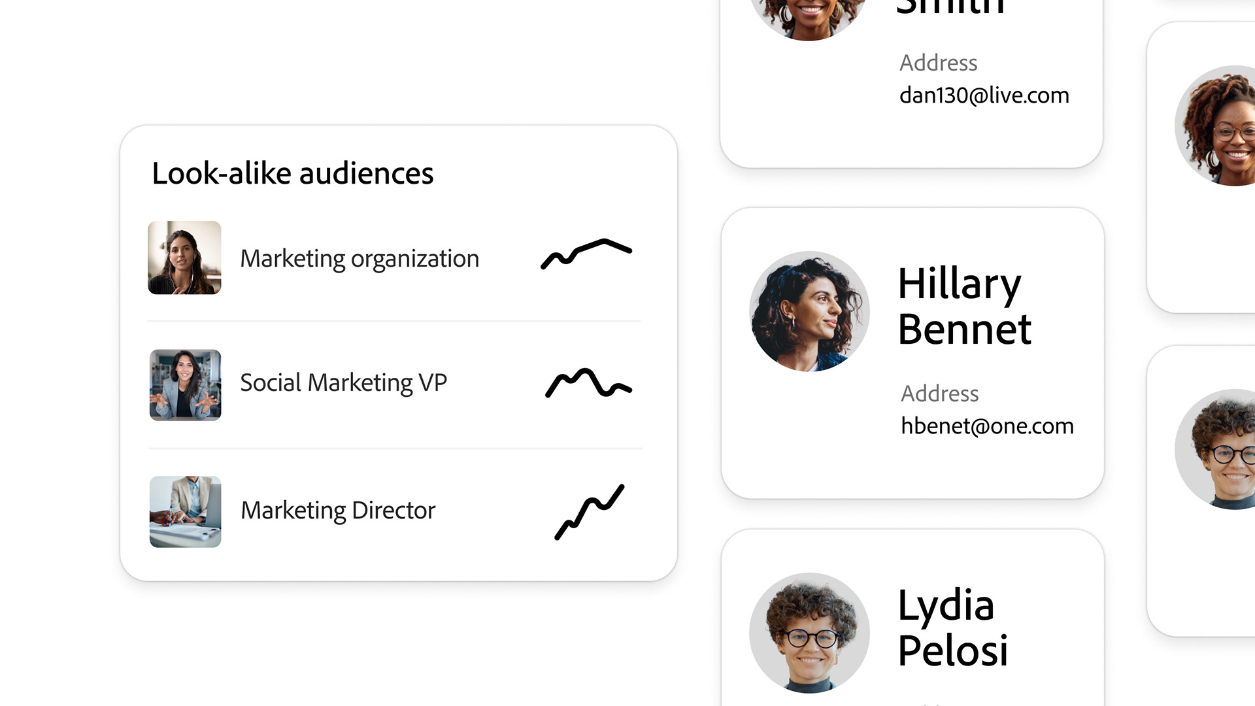Click the Address label above hbenet@one.com
Image resolution: width=1255 pixels, height=706 pixels.
939,394
